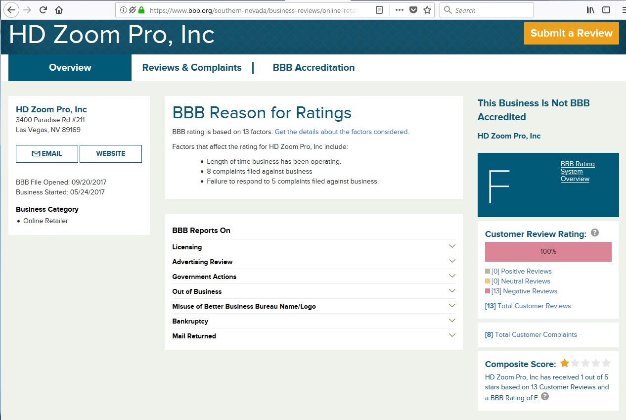
Task: Click 'This Business Is Not BBB Accredited' heading
Action: coord(534,110)
